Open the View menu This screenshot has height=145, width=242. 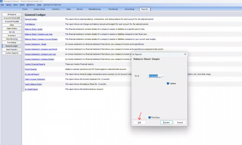[15, 5]
